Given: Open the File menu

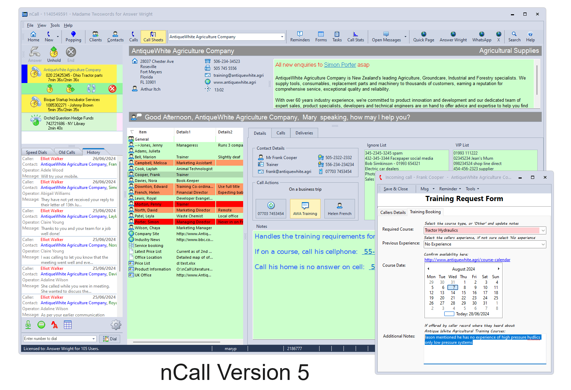Looking at the screenshot, I should click(x=30, y=25).
